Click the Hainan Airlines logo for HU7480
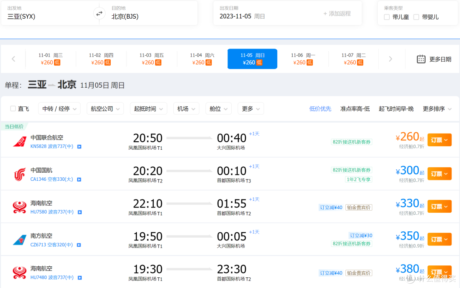 20,273
